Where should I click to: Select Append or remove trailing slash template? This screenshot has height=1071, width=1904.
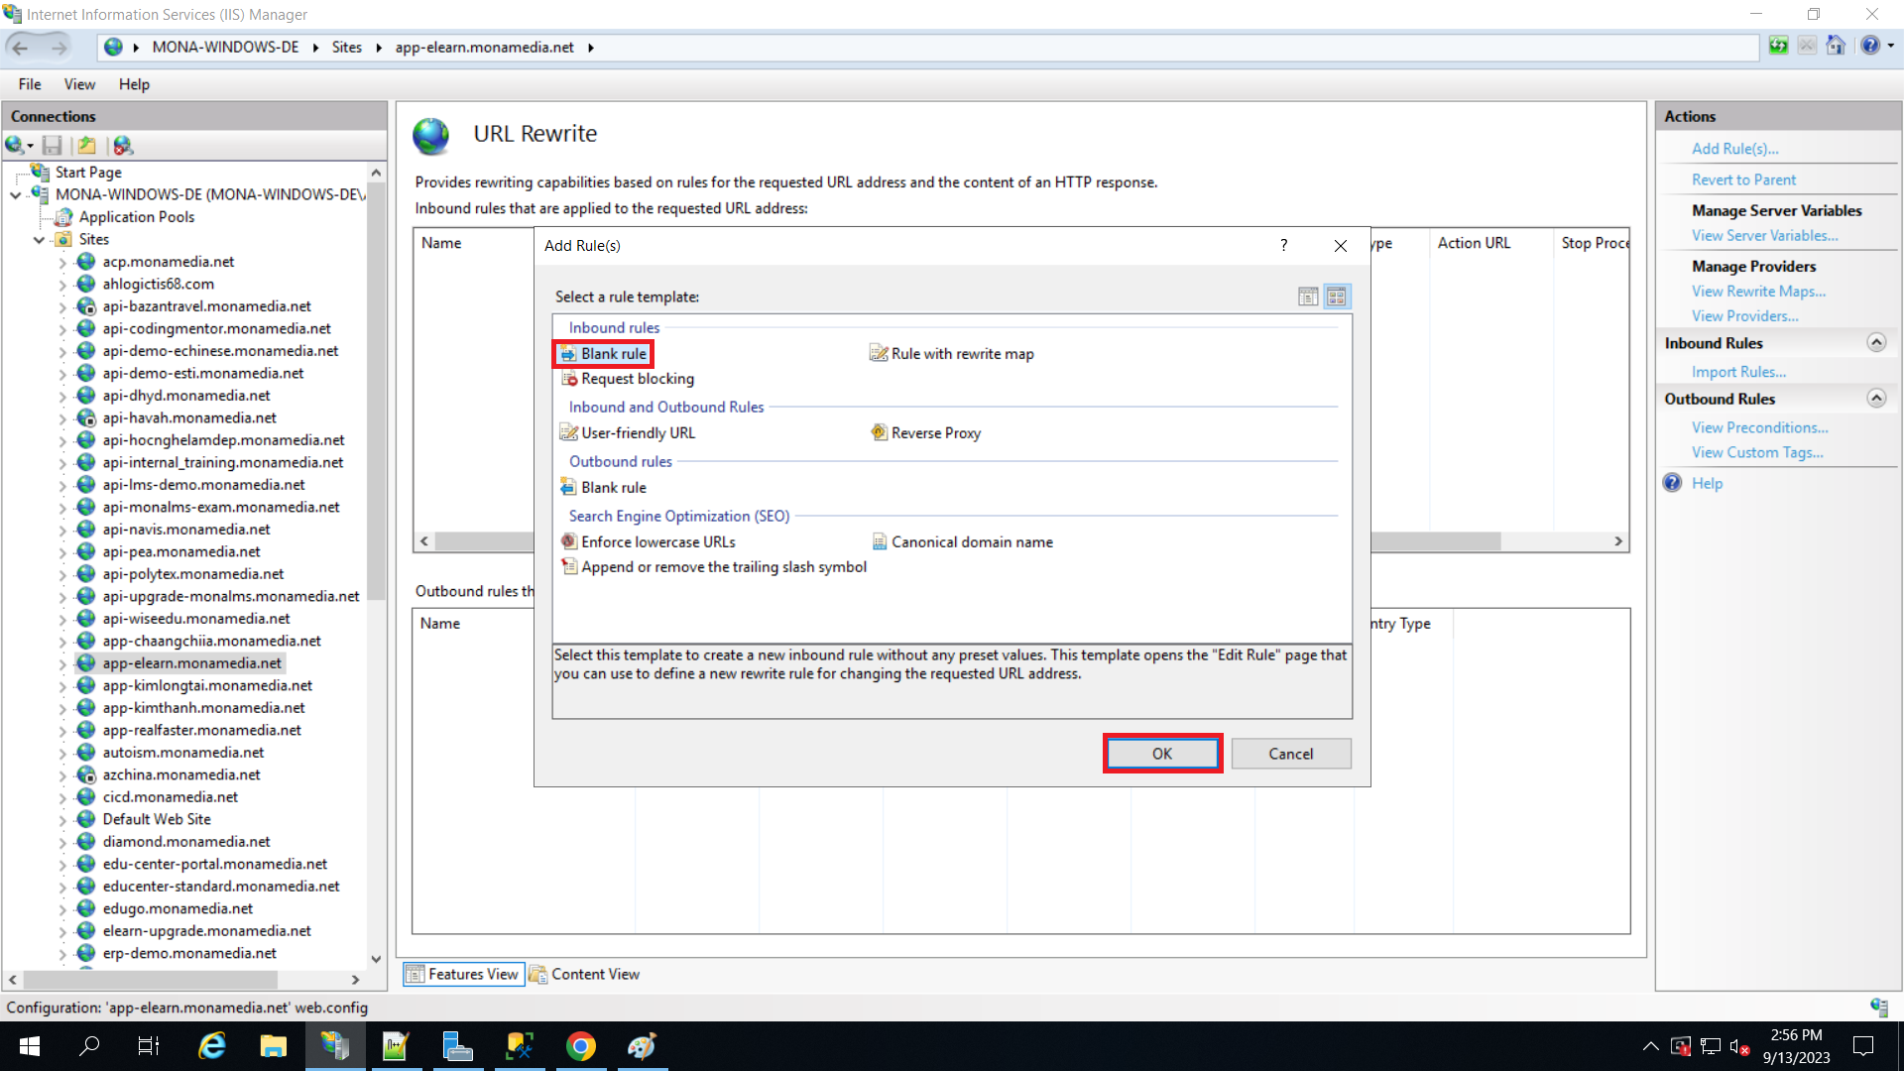coord(714,567)
